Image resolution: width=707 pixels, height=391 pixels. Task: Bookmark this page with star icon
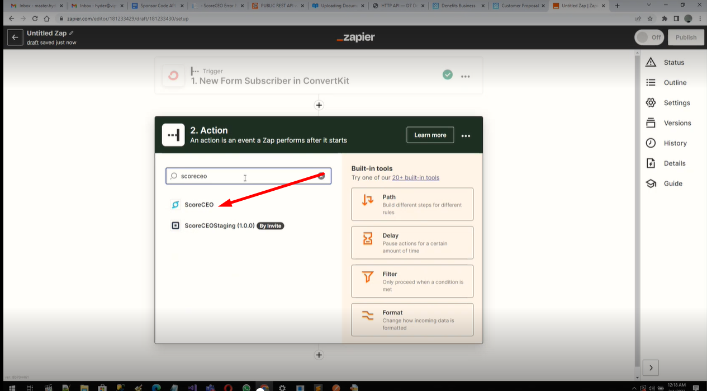click(650, 18)
